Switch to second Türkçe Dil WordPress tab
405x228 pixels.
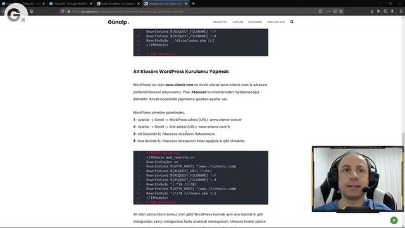[70, 4]
